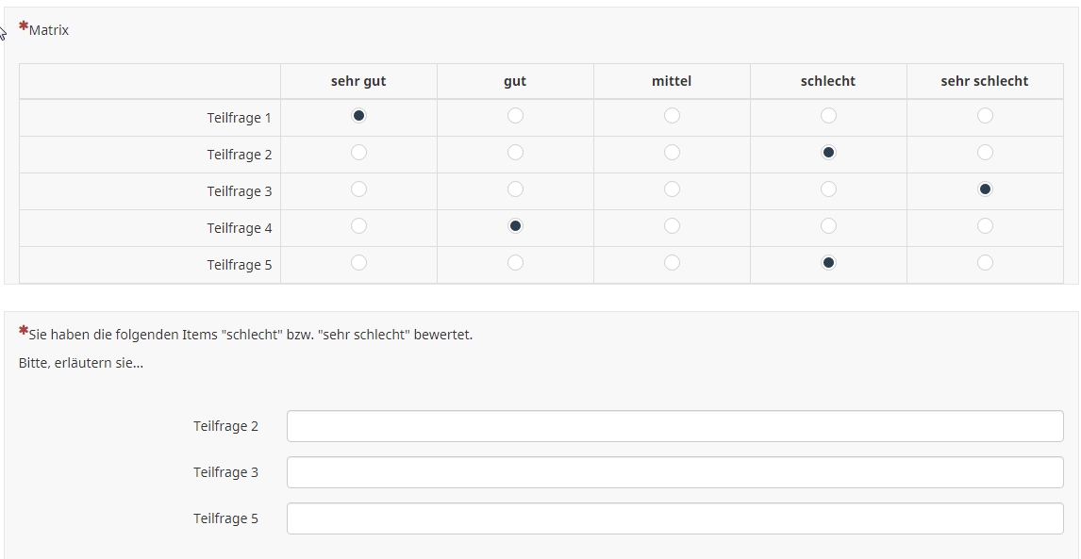
Task: Select "sehr gut" for Teilfrage 5
Action: (x=358, y=263)
